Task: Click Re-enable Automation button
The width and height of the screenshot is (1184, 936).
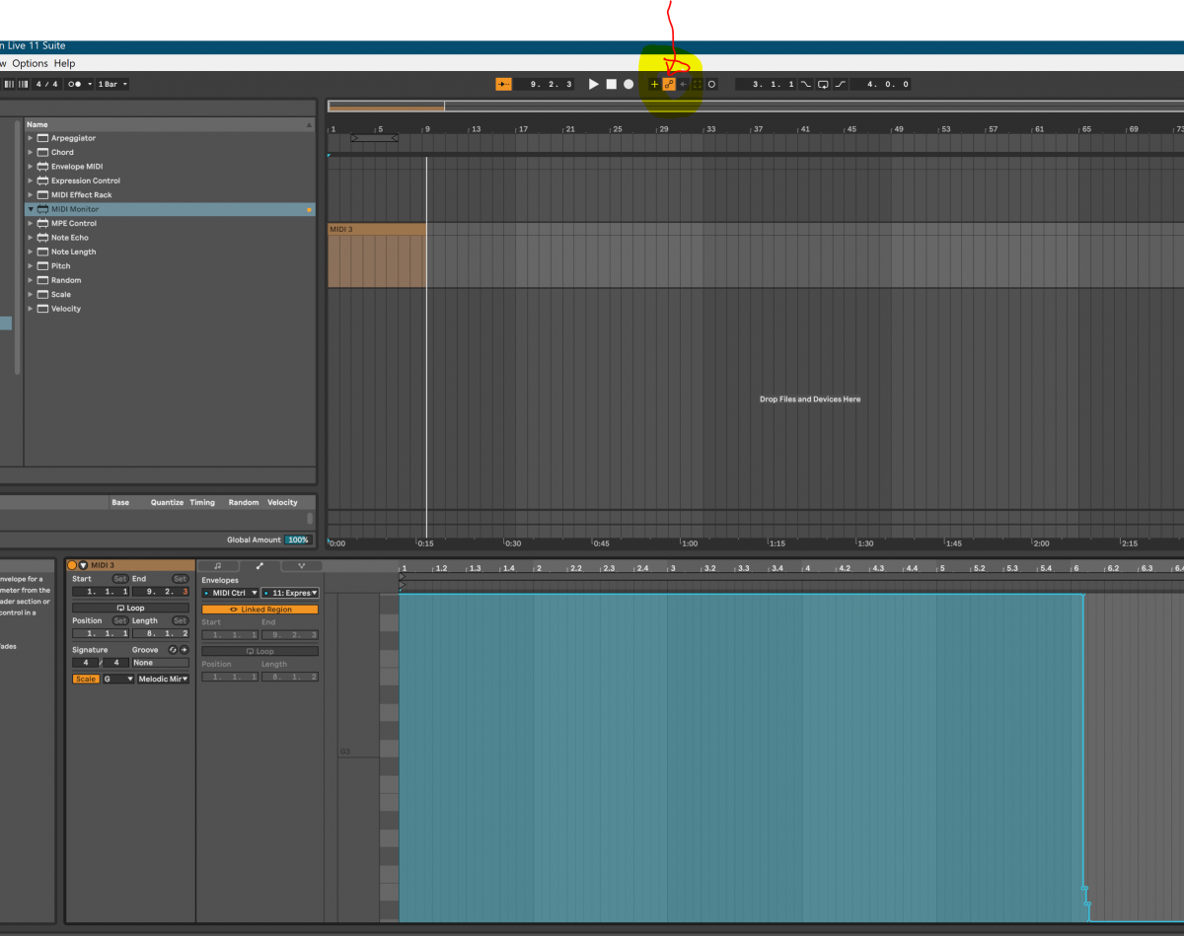Action: (683, 84)
